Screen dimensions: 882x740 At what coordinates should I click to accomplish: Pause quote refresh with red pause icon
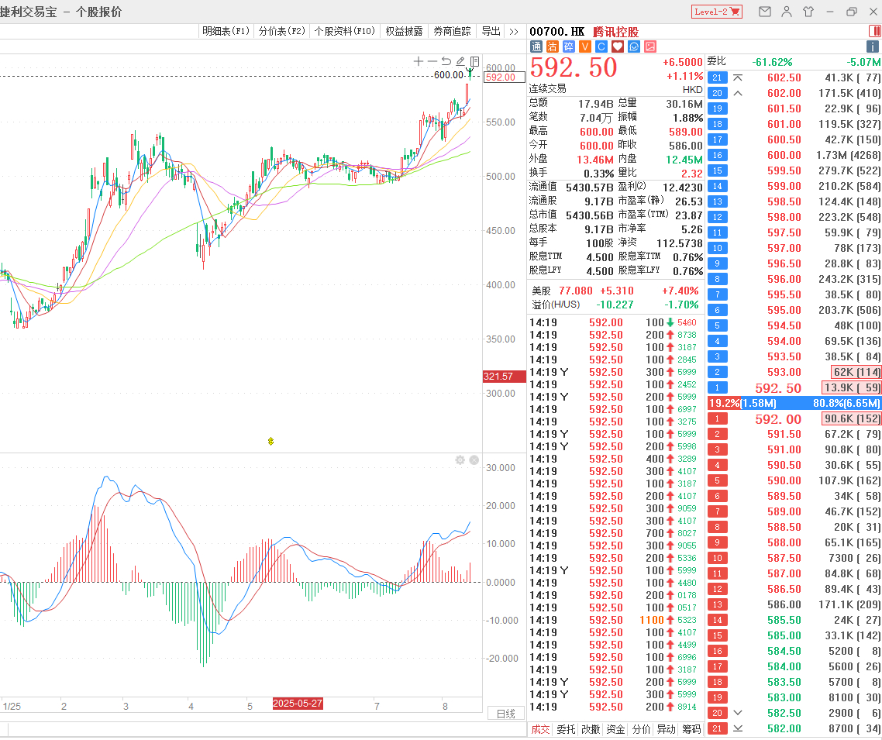click(x=875, y=32)
